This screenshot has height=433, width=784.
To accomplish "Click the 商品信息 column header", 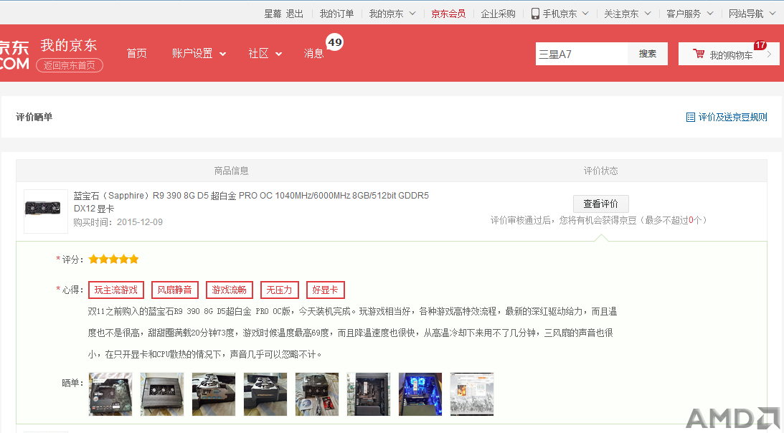I will 231,171.
